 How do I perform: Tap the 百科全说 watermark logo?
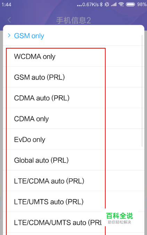(120, 218)
